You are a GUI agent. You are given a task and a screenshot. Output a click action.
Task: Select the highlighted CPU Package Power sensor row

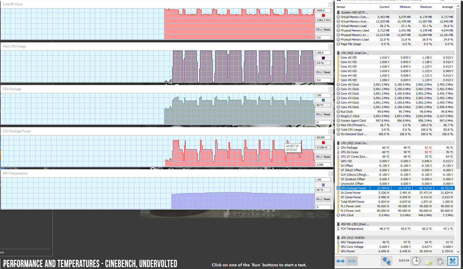pos(395,188)
